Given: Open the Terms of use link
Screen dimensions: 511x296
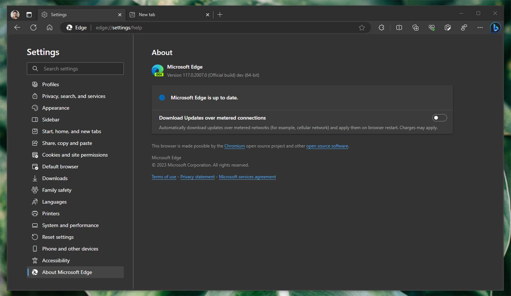Looking at the screenshot, I should 164,177.
